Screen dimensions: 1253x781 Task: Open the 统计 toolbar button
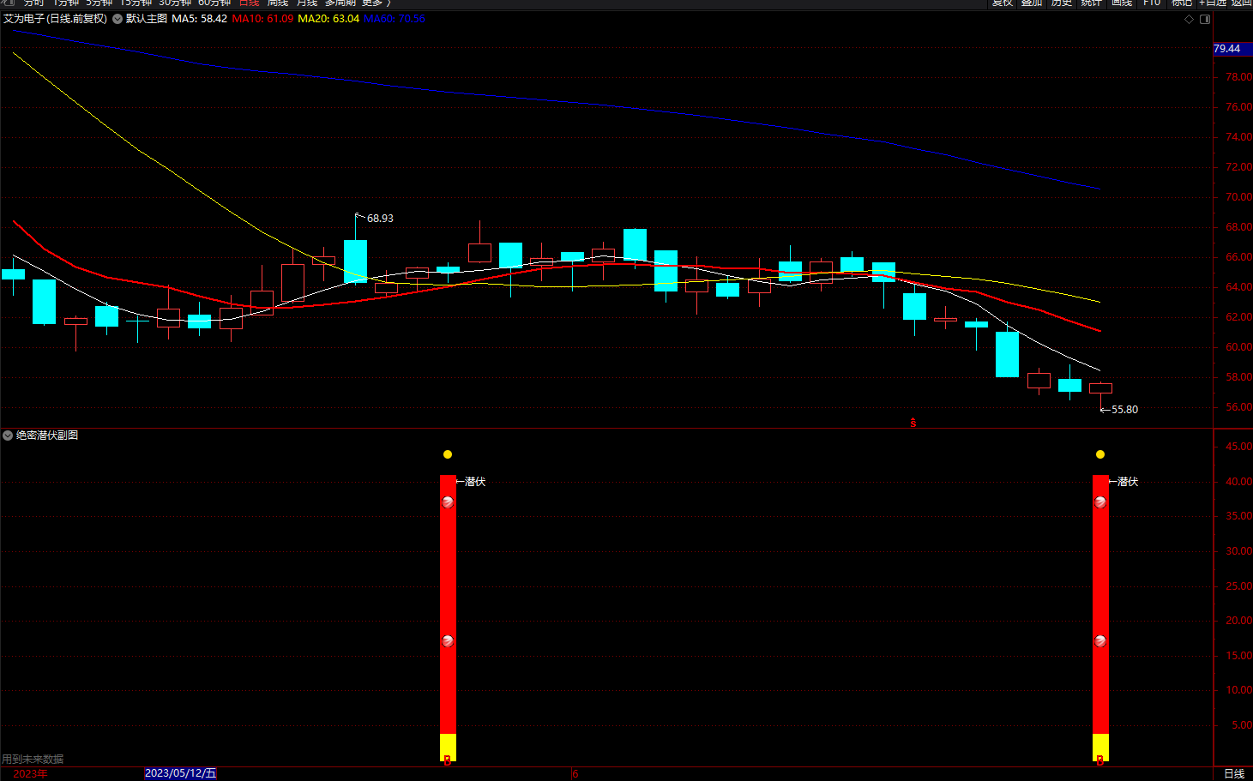click(x=1091, y=3)
